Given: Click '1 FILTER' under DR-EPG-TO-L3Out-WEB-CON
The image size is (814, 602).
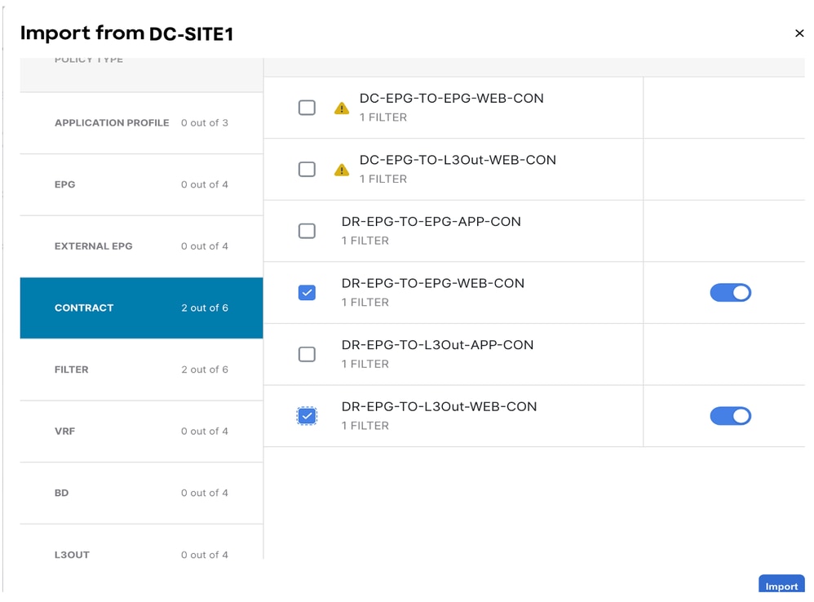Looking at the screenshot, I should pos(365,426).
